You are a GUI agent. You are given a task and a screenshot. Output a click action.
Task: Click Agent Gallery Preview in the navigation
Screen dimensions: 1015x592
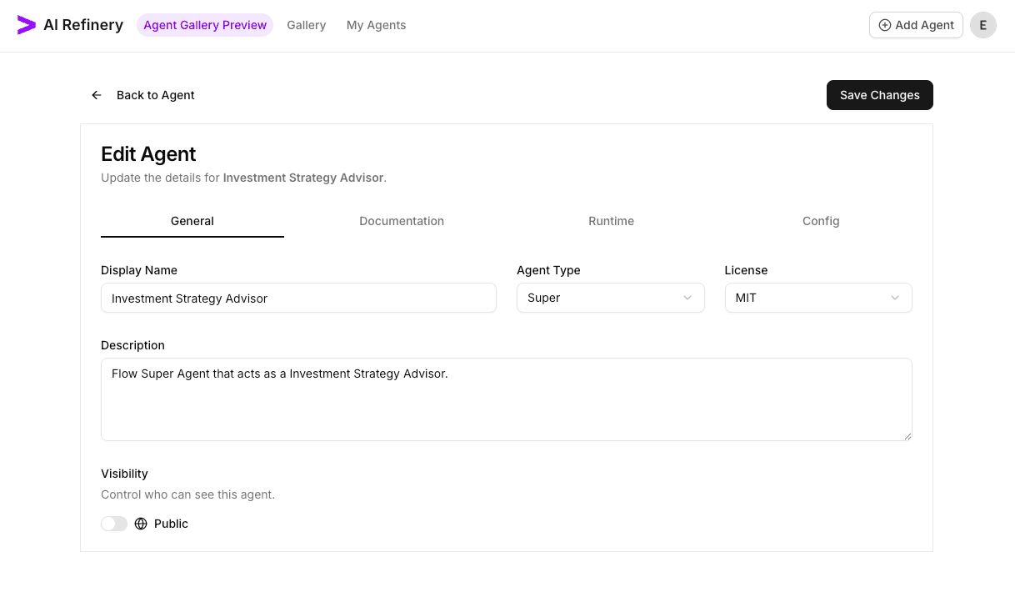[x=205, y=25]
